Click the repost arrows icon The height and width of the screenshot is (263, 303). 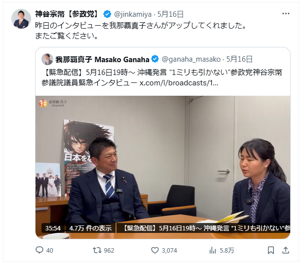[x=97, y=250]
